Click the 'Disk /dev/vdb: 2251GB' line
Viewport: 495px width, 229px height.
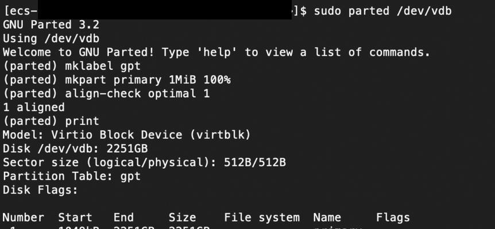(x=75, y=149)
